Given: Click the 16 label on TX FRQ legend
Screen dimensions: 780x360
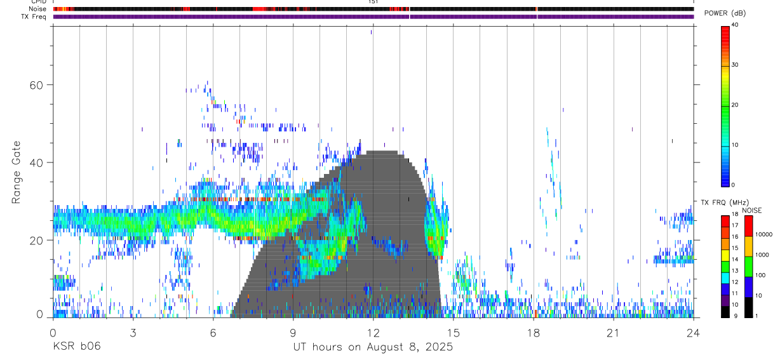Looking at the screenshot, I should (734, 237).
